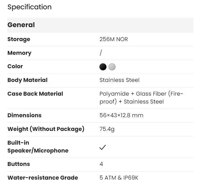This screenshot has height=184, width=217.
Task: Select the black color swatch
Action: coord(103,67)
